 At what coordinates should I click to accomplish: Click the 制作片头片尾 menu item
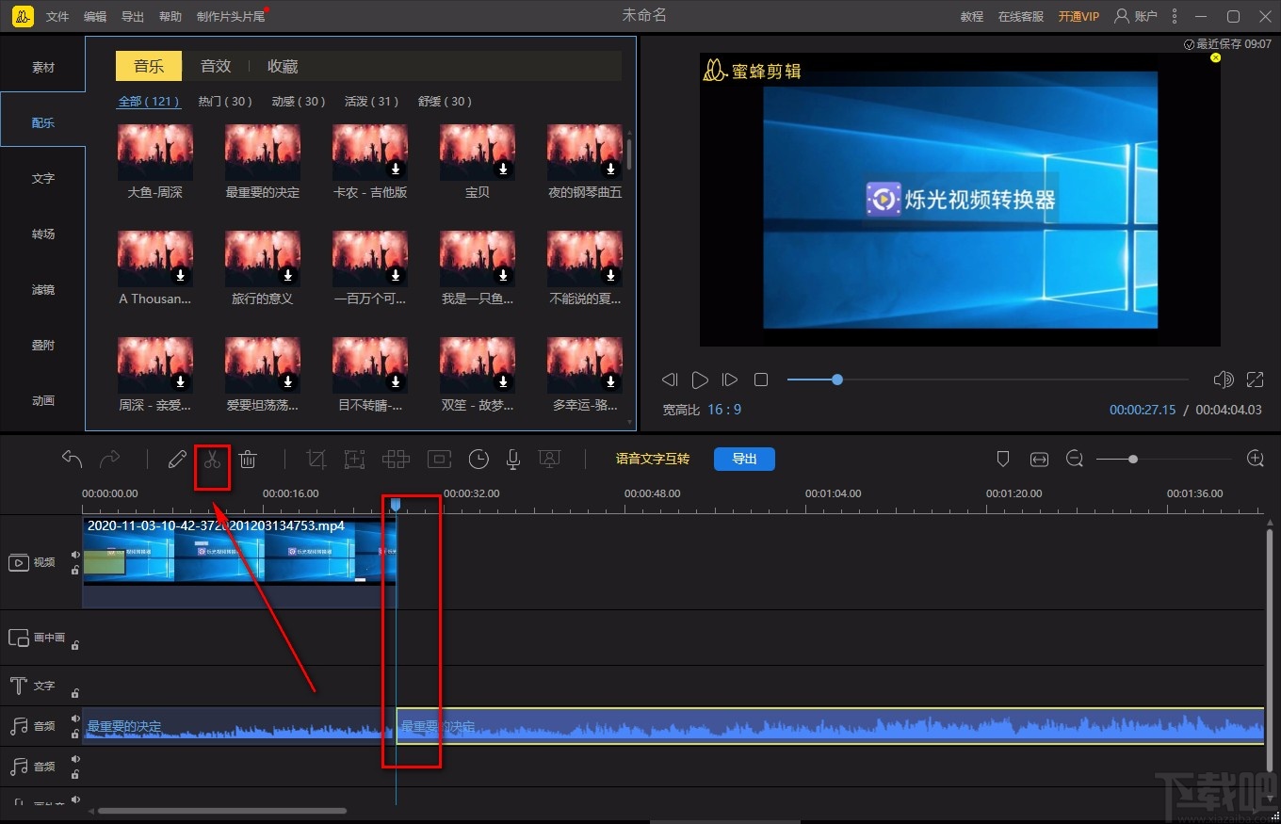pos(231,17)
